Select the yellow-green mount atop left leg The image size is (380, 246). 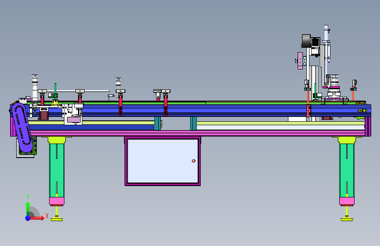click(57, 140)
